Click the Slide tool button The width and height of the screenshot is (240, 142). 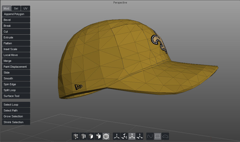click(16, 73)
